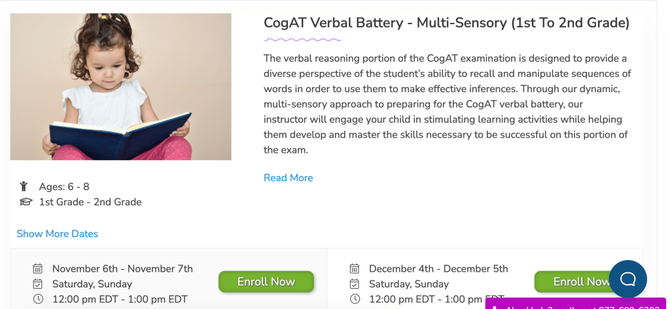670x309 pixels.
Task: Click the purple Need Help call banner
Action: coord(576,304)
